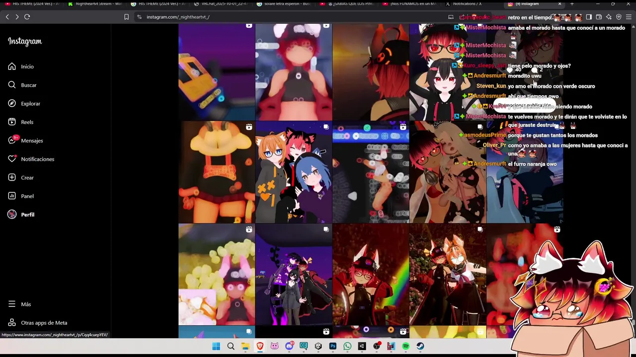
Task: Open post with red and orange haired avatars
Action: pos(448,275)
